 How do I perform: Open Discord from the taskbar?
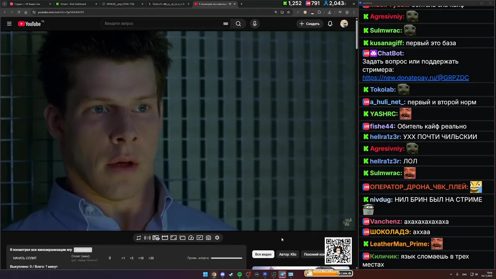point(222,274)
